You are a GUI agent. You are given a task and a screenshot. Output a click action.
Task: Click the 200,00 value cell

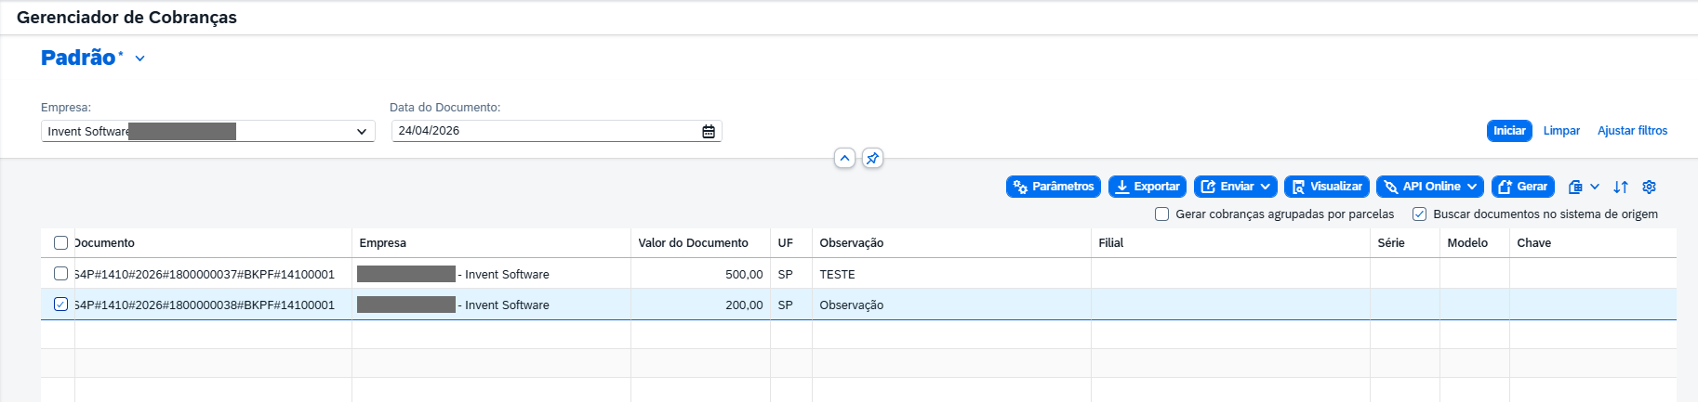(x=700, y=305)
